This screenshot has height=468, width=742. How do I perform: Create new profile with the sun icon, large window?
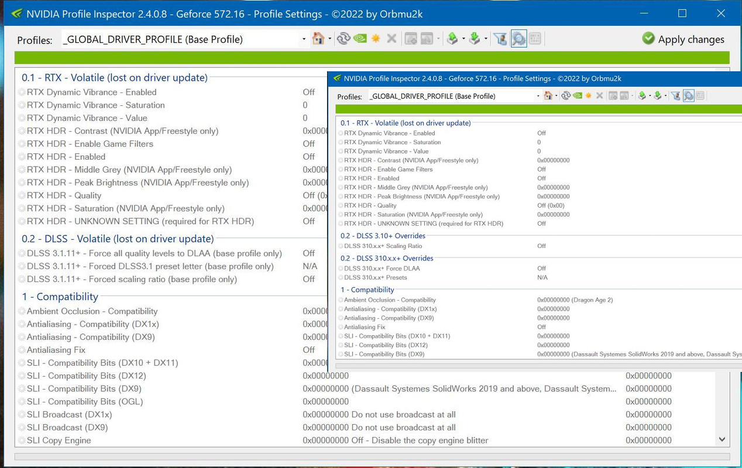(376, 39)
